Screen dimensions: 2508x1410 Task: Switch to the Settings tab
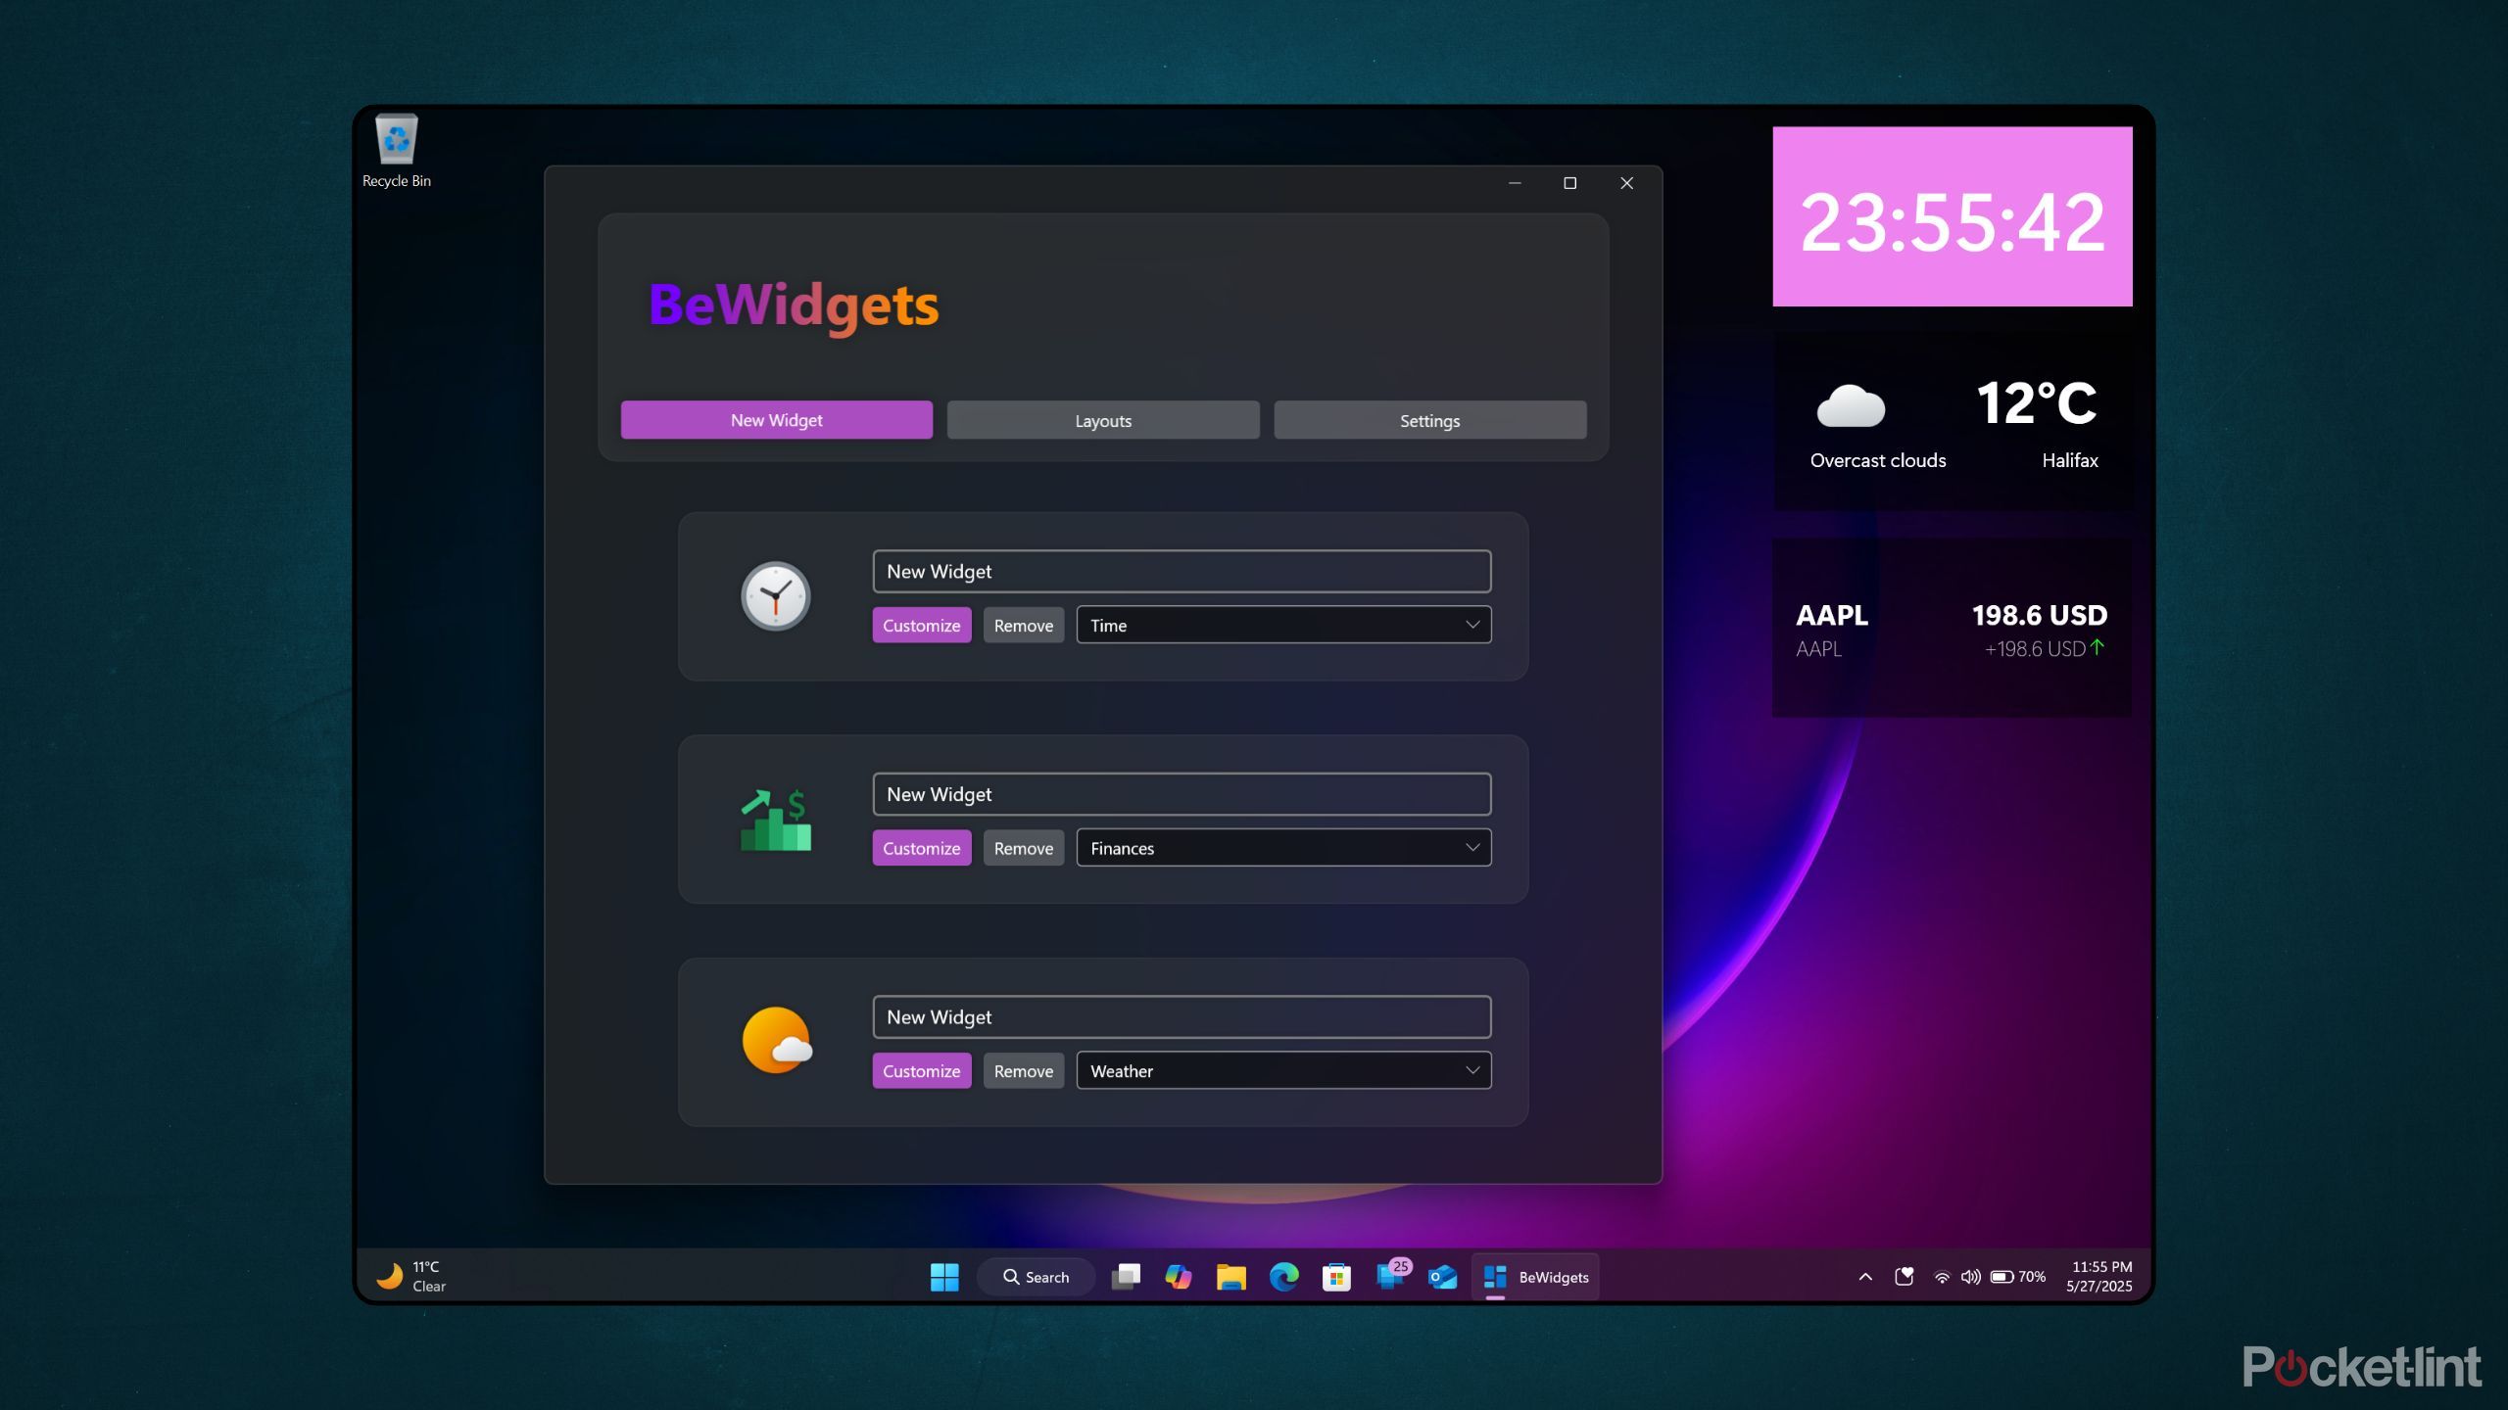click(1429, 420)
